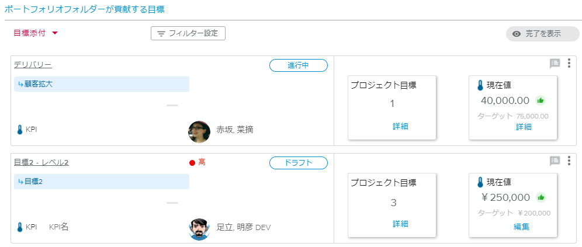Click thumbs-up icon next to ￥250,000
This screenshot has height=247, width=582.
click(x=541, y=197)
